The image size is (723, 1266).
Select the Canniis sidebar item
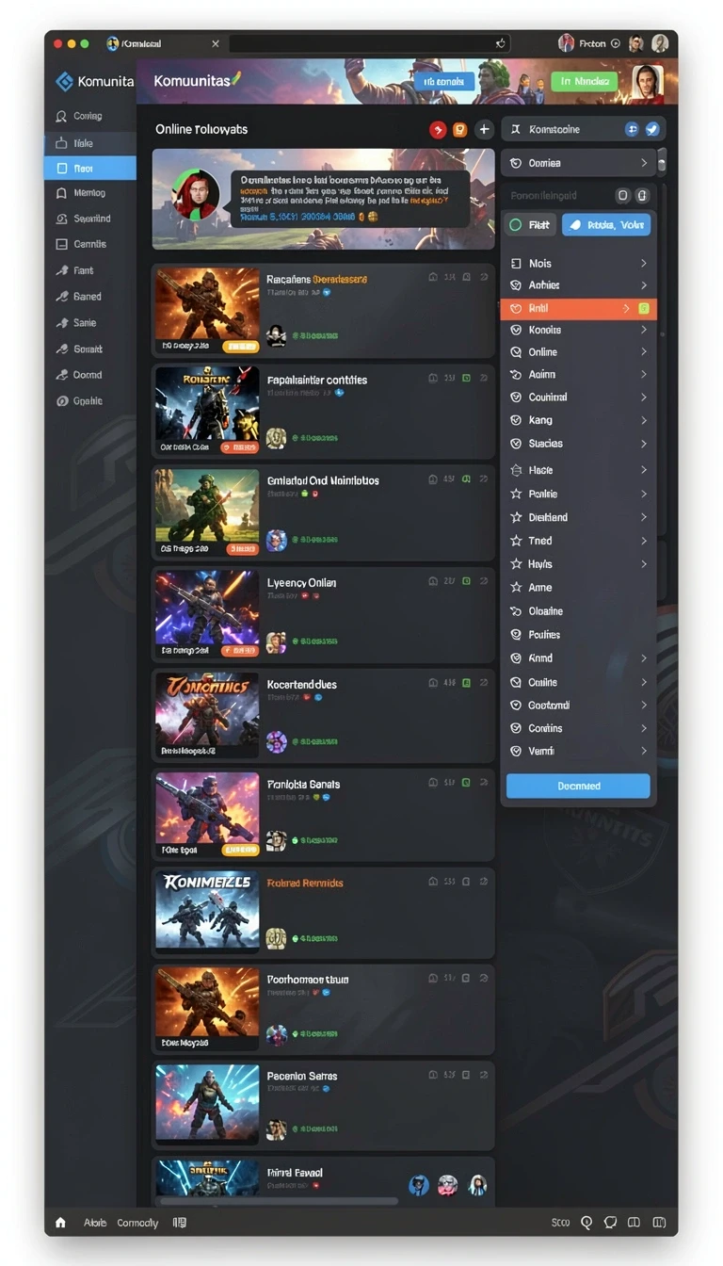[x=89, y=244]
